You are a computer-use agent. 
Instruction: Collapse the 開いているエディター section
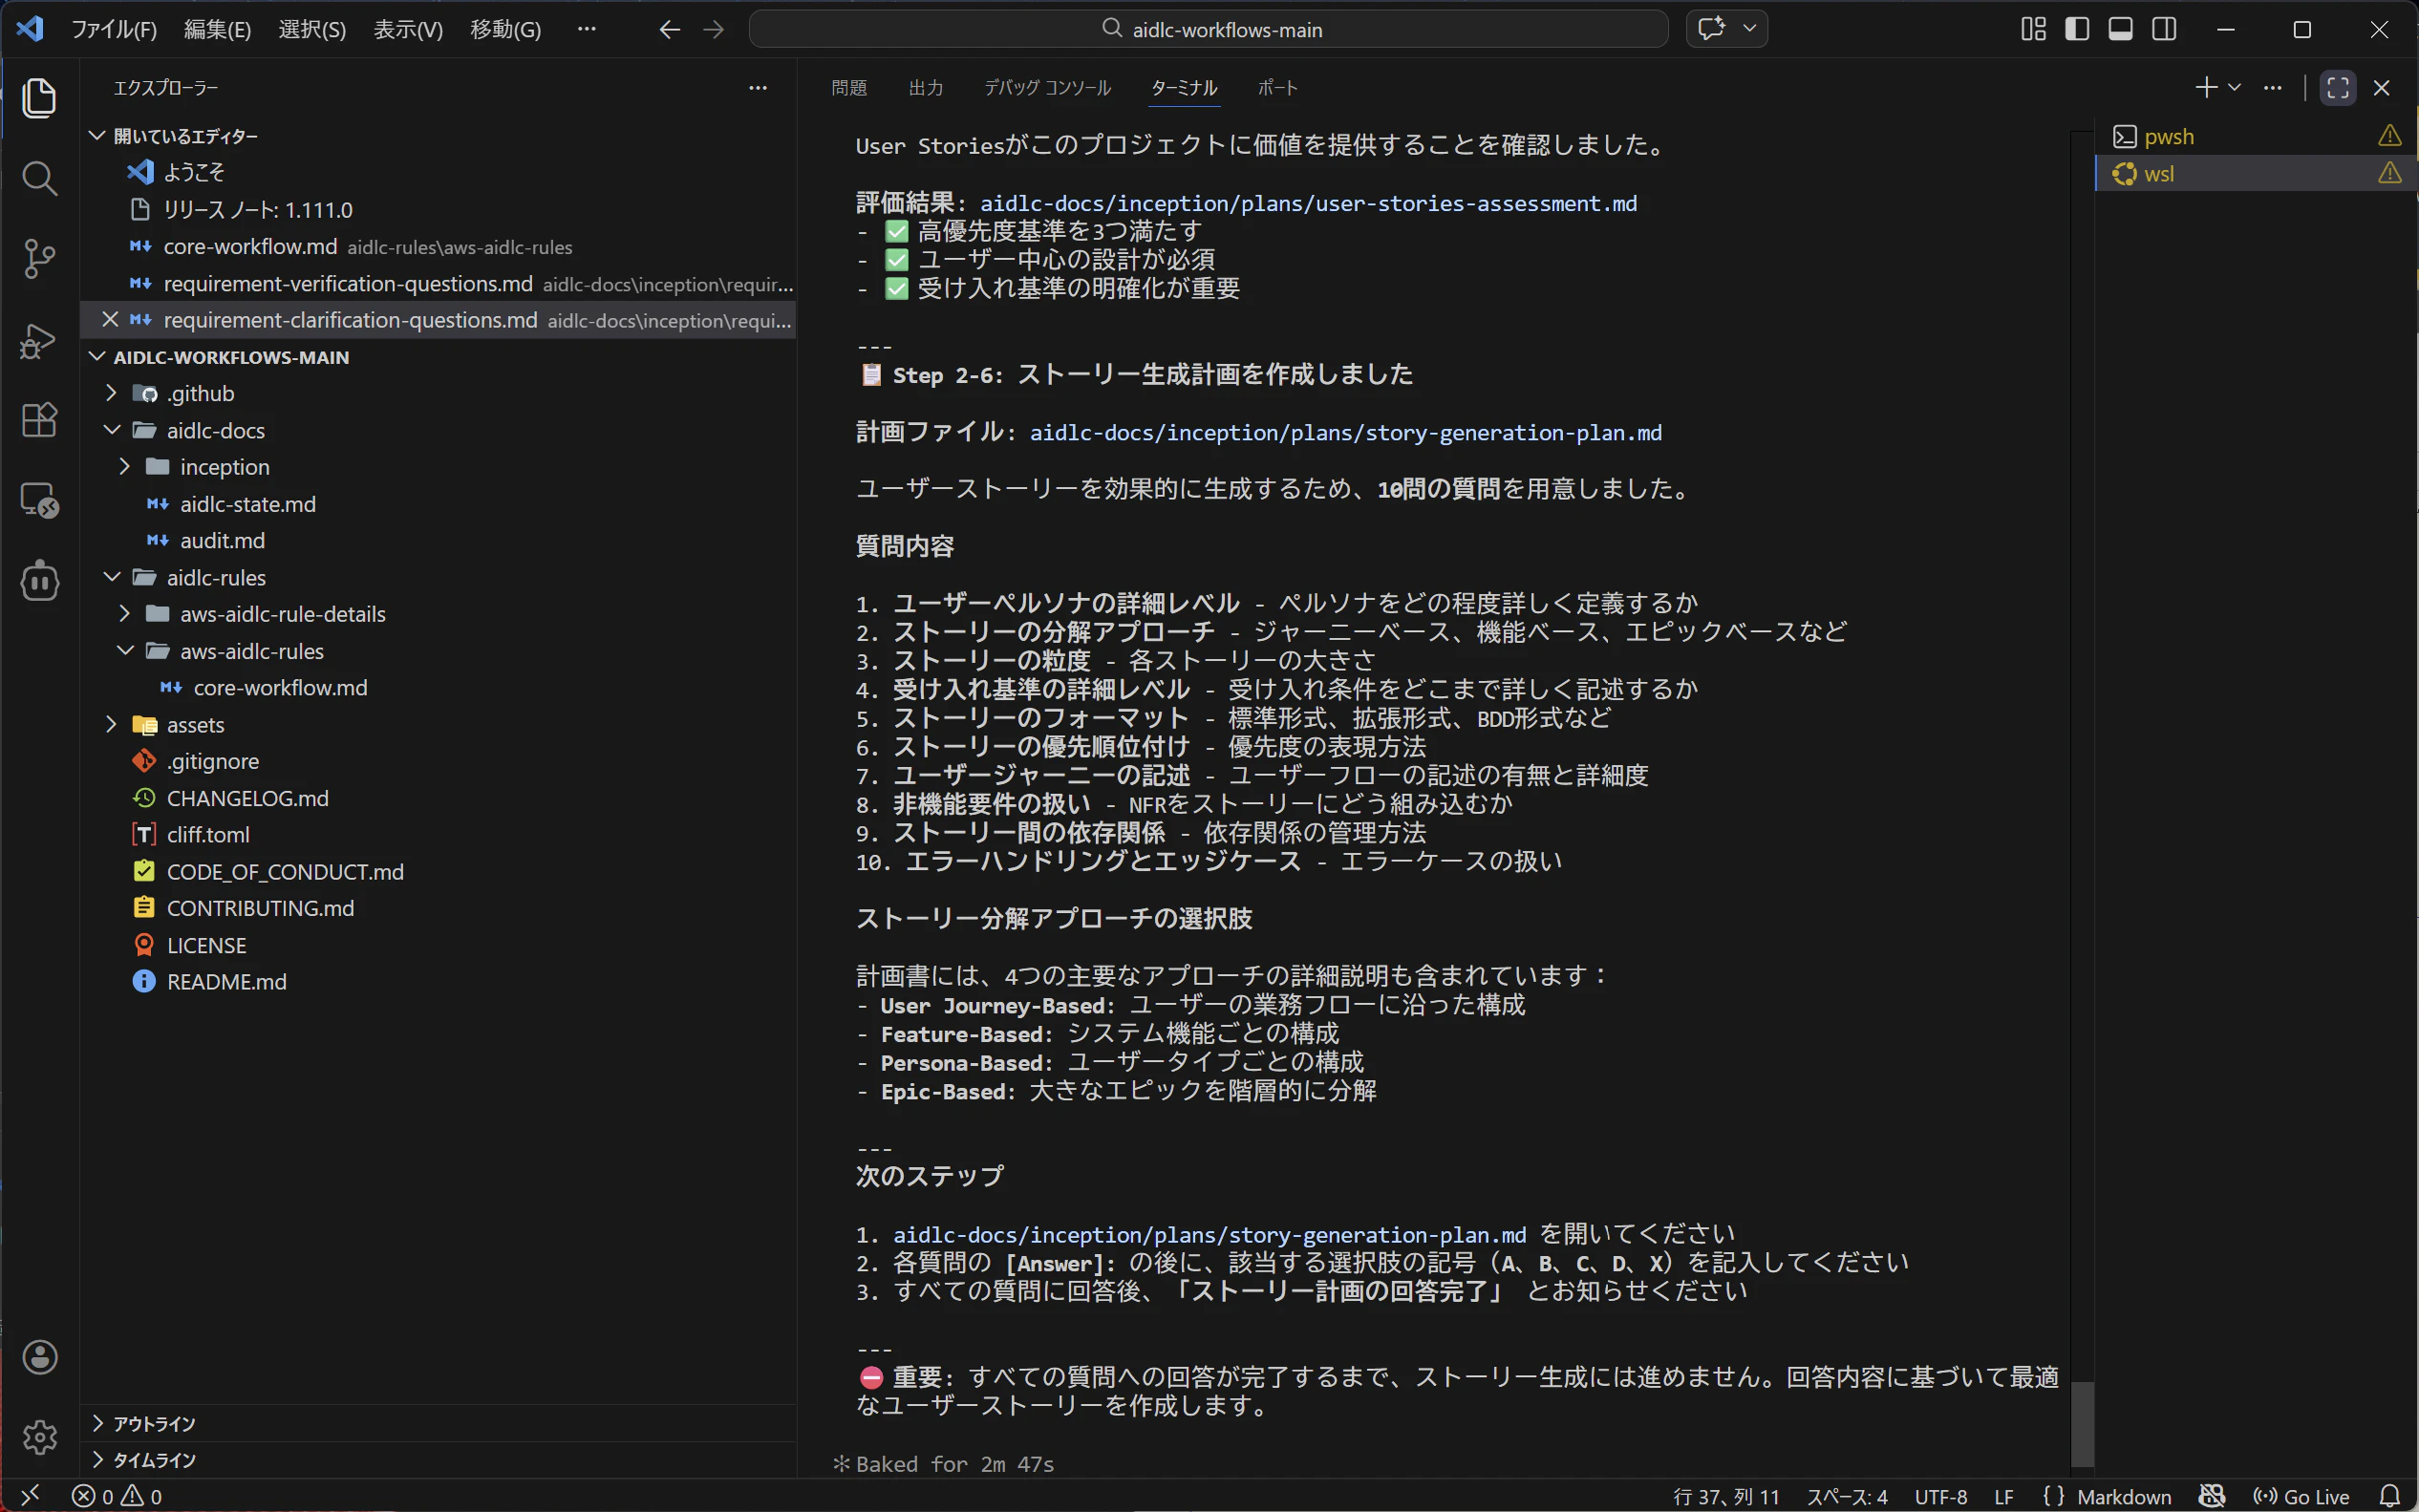click(98, 136)
